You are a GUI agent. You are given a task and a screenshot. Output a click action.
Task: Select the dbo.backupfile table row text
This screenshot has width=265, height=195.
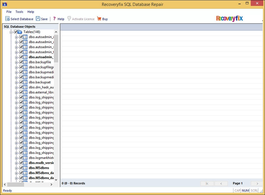(x=40, y=62)
